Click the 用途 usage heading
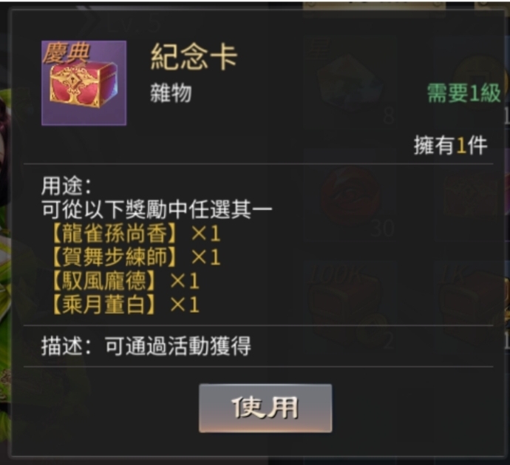This screenshot has height=465, width=510. click(67, 186)
